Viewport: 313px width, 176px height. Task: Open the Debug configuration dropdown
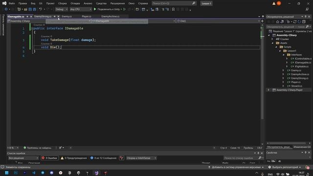tap(62, 9)
